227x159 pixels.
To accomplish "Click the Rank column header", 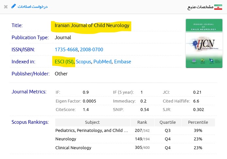I will point(142,122).
